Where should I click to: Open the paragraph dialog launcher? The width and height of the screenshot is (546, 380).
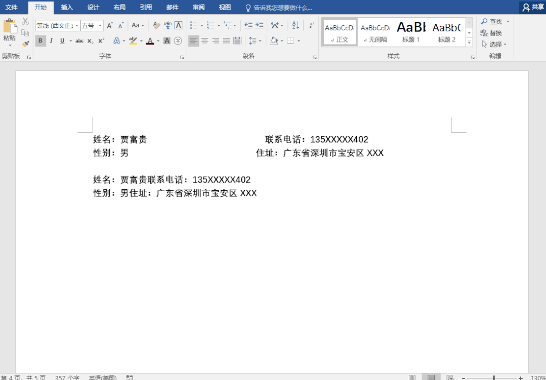(314, 58)
